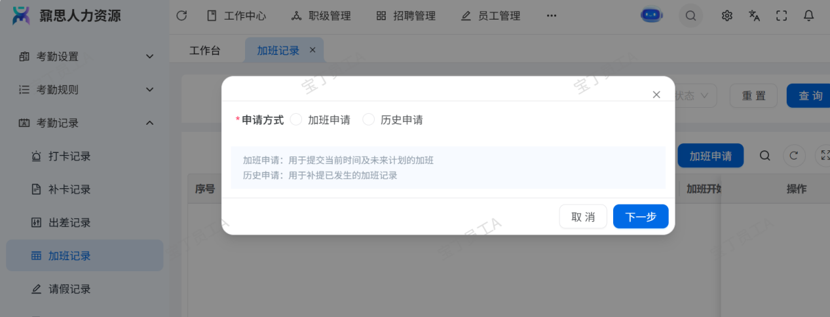Toggle fullscreen mode icon in header
The width and height of the screenshot is (830, 317).
(782, 16)
